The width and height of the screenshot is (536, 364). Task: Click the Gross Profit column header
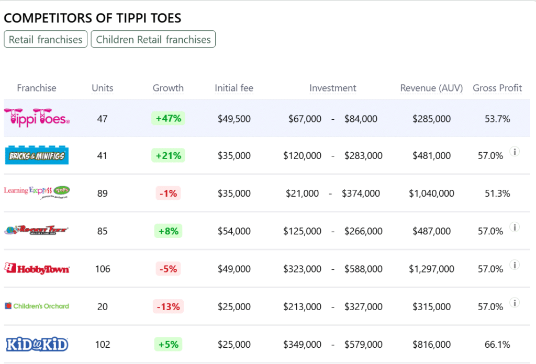497,88
